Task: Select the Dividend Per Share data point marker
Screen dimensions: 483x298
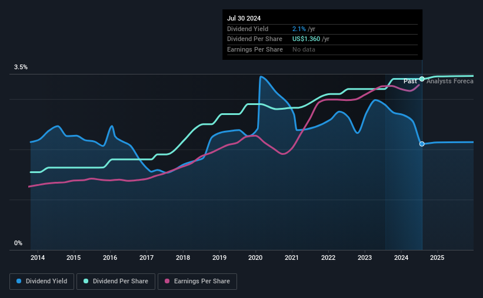Action: pos(422,79)
